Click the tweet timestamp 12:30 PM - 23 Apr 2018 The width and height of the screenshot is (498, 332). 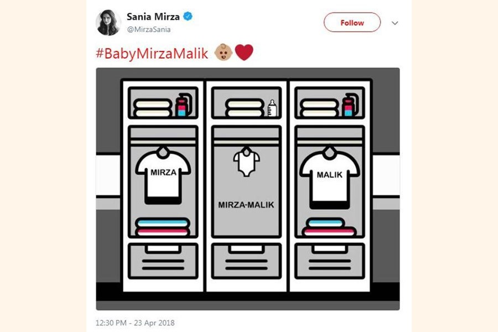coord(135,323)
